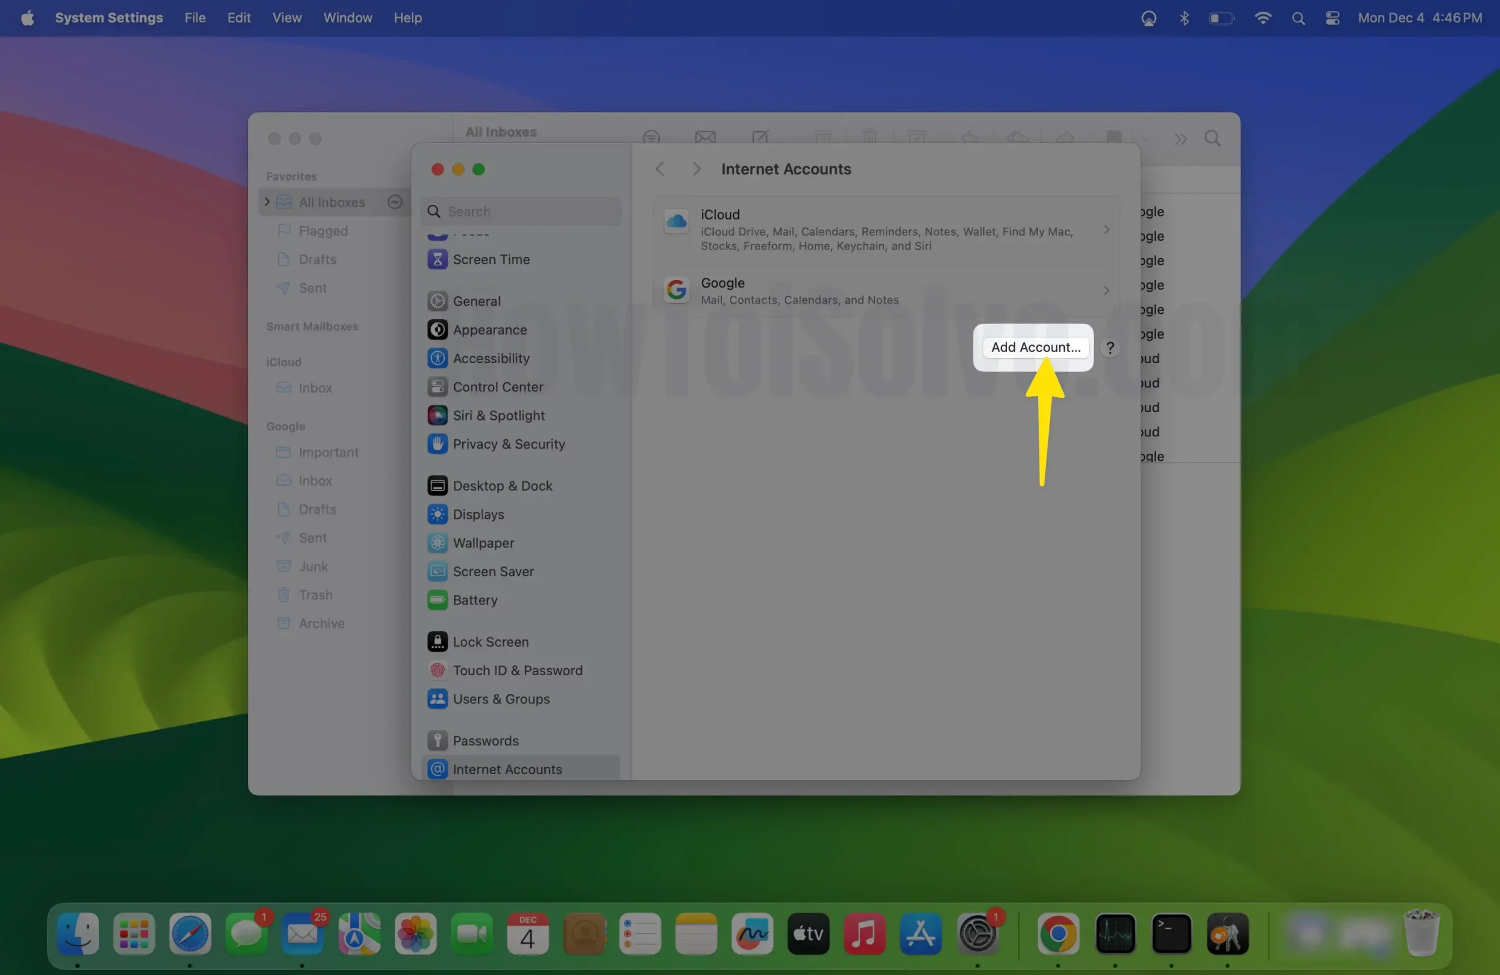This screenshot has height=975, width=1500.
Task: Open Privacy & Security pane
Action: click(x=508, y=444)
